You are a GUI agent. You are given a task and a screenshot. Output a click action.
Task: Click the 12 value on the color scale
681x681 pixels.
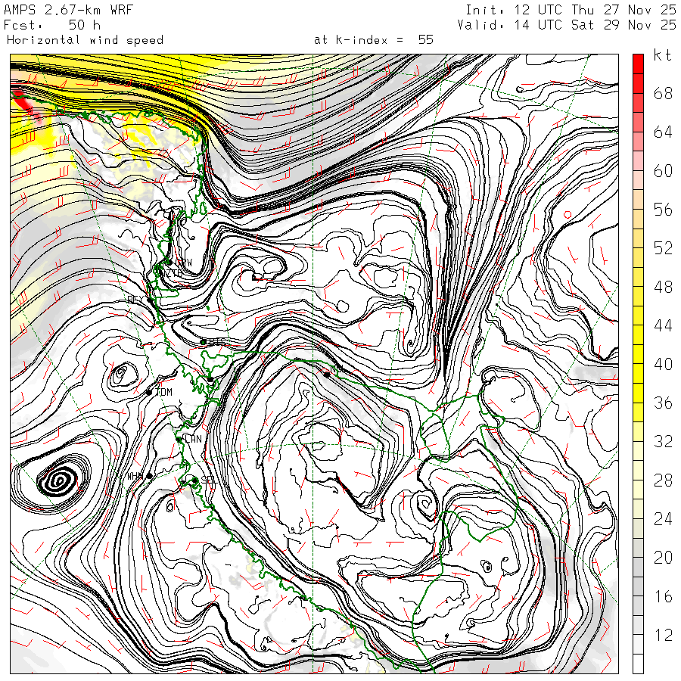point(663,635)
